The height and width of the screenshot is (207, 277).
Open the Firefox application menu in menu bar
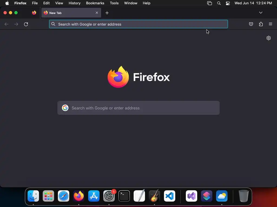coord(20,3)
